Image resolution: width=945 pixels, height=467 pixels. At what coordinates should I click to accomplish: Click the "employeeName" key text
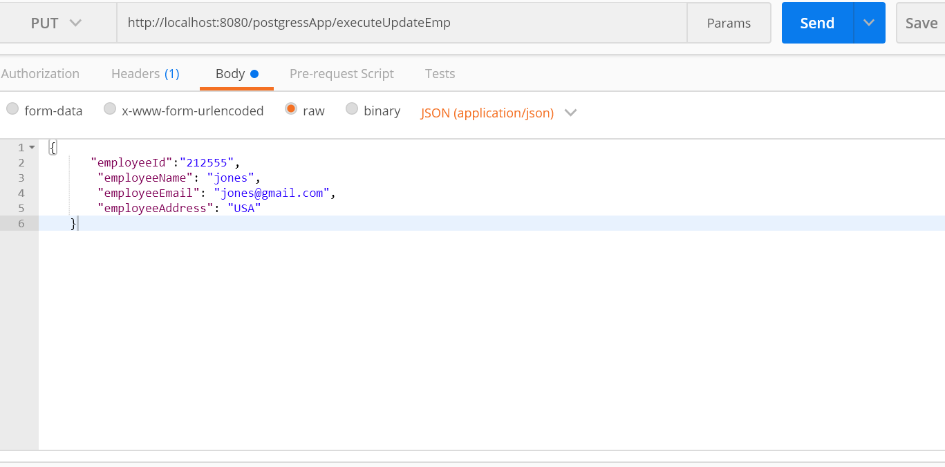pyautogui.click(x=145, y=178)
